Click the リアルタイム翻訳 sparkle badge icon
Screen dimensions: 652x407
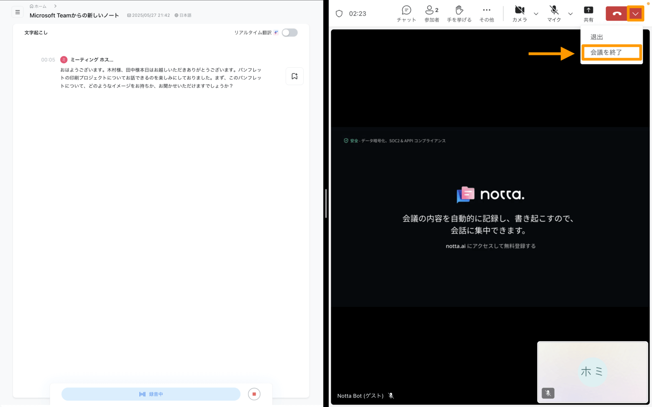(276, 33)
